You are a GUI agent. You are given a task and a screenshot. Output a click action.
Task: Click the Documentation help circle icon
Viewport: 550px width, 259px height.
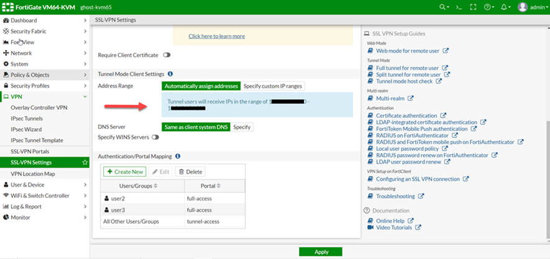[x=367, y=211]
